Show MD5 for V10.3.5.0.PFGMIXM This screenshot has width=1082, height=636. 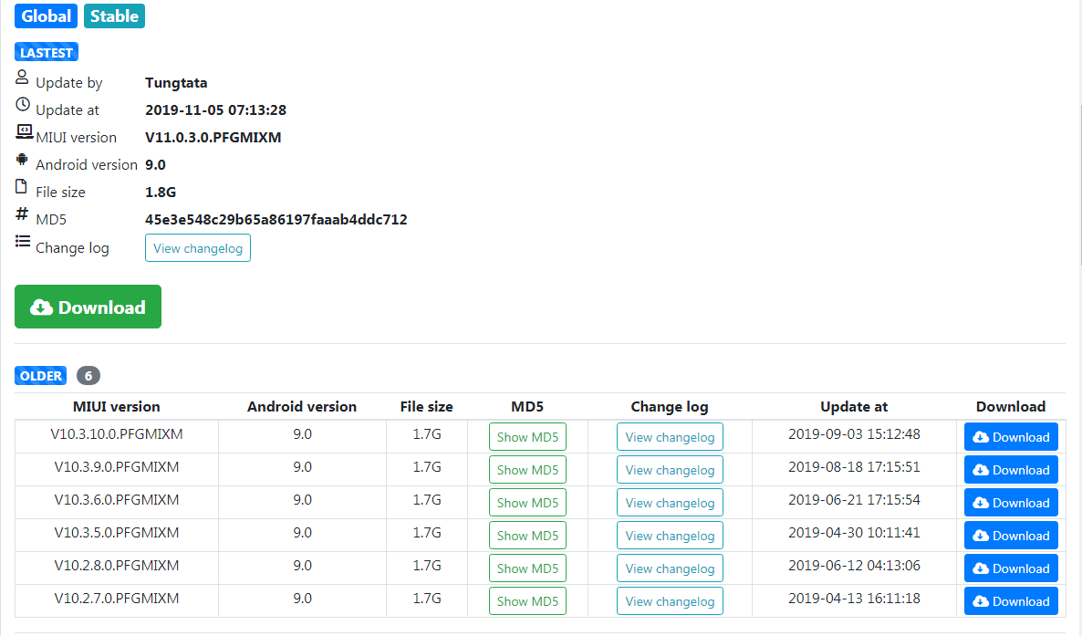click(527, 536)
